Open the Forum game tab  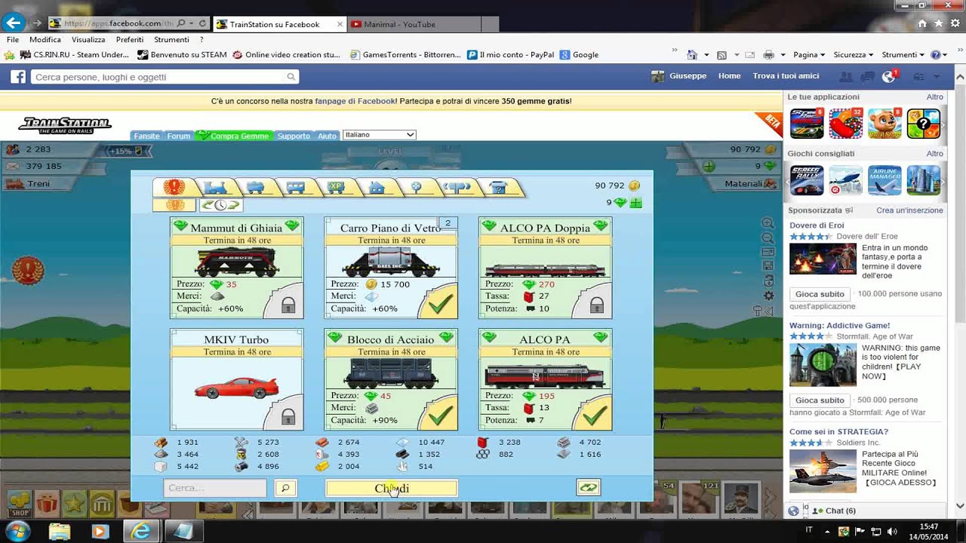(x=179, y=136)
